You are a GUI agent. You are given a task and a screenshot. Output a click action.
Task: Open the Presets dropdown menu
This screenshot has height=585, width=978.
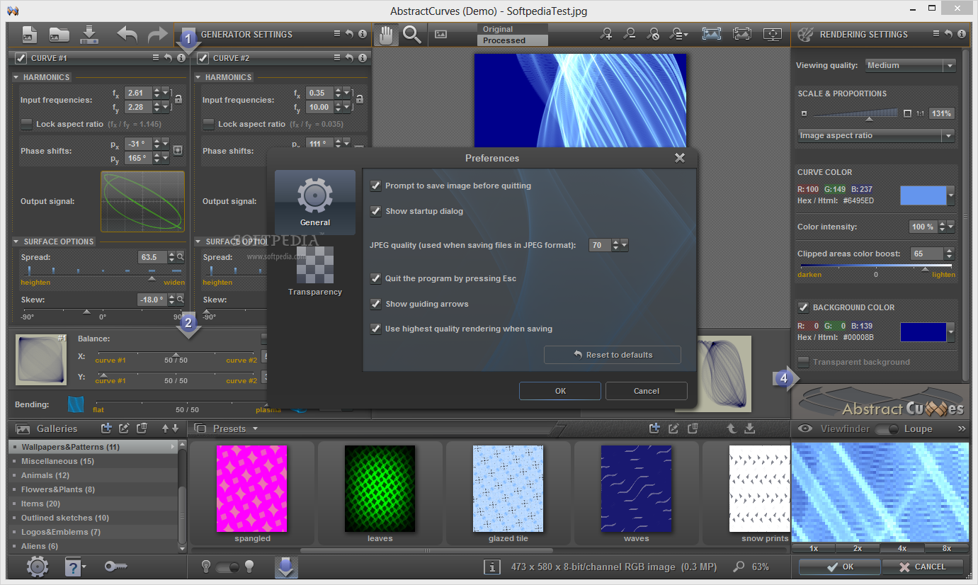[255, 429]
